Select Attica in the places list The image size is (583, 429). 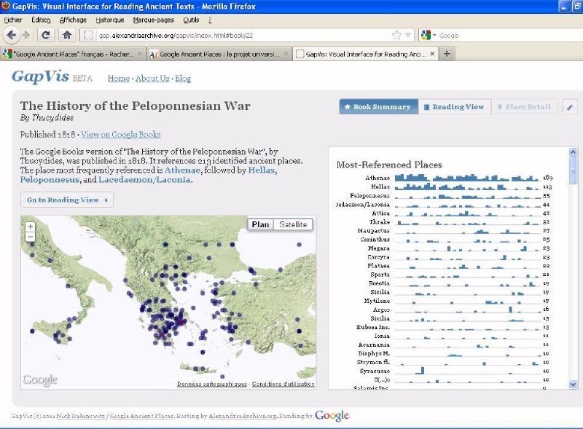point(380,213)
